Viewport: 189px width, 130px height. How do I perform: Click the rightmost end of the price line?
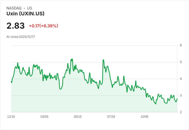click(x=177, y=99)
